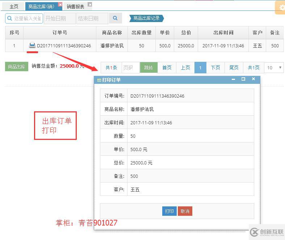Click the 出库数量 column header

142,33
